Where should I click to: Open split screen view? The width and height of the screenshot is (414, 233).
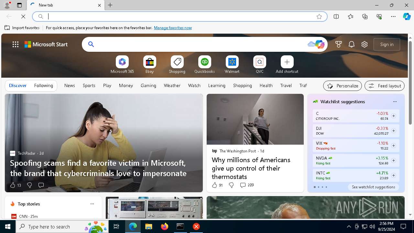pos(336,17)
